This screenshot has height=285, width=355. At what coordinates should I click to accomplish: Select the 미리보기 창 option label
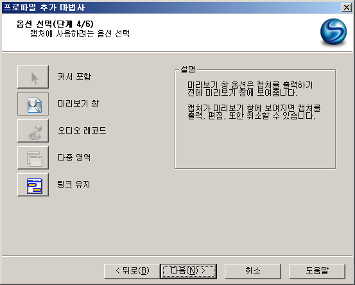coord(78,103)
